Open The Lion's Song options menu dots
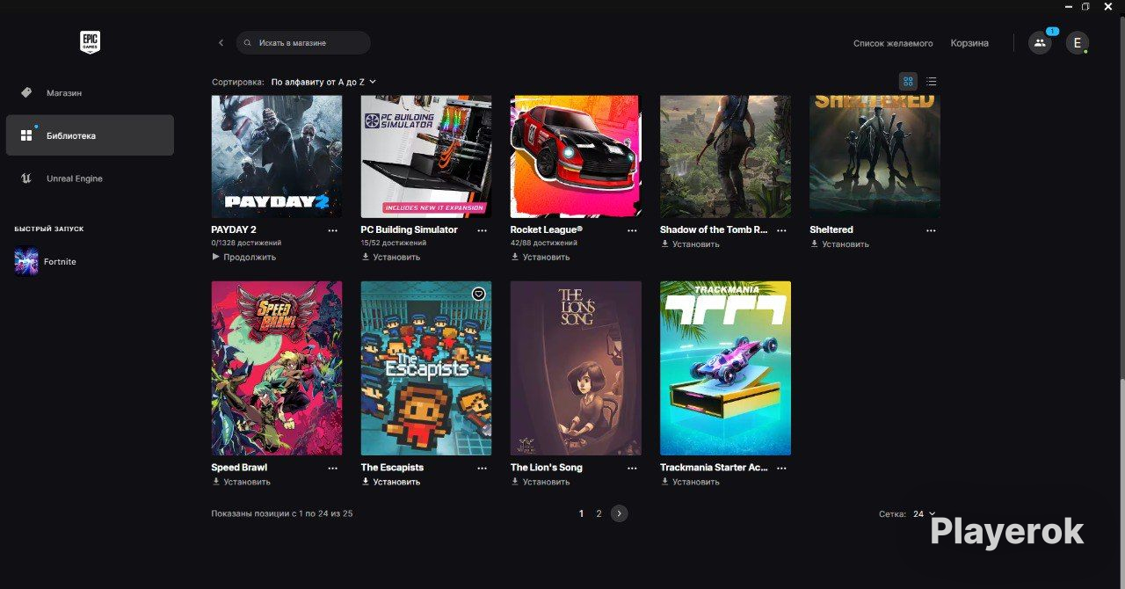 (x=632, y=469)
